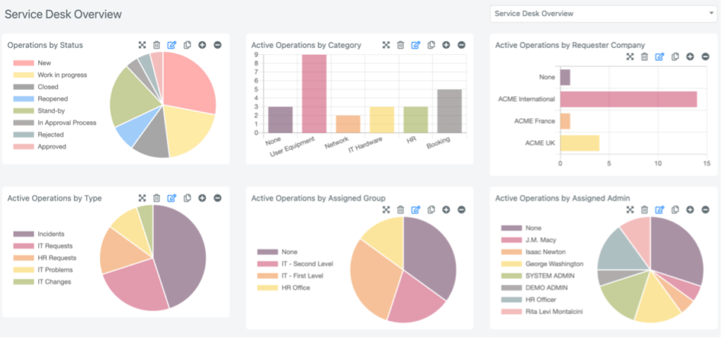Click HR Office legend label
Screen dimensions: 722x340
coord(295,288)
